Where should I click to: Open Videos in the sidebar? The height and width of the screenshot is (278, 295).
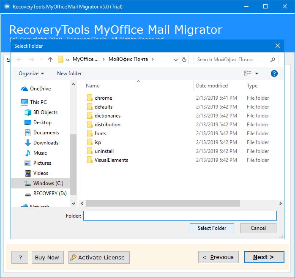[36, 173]
